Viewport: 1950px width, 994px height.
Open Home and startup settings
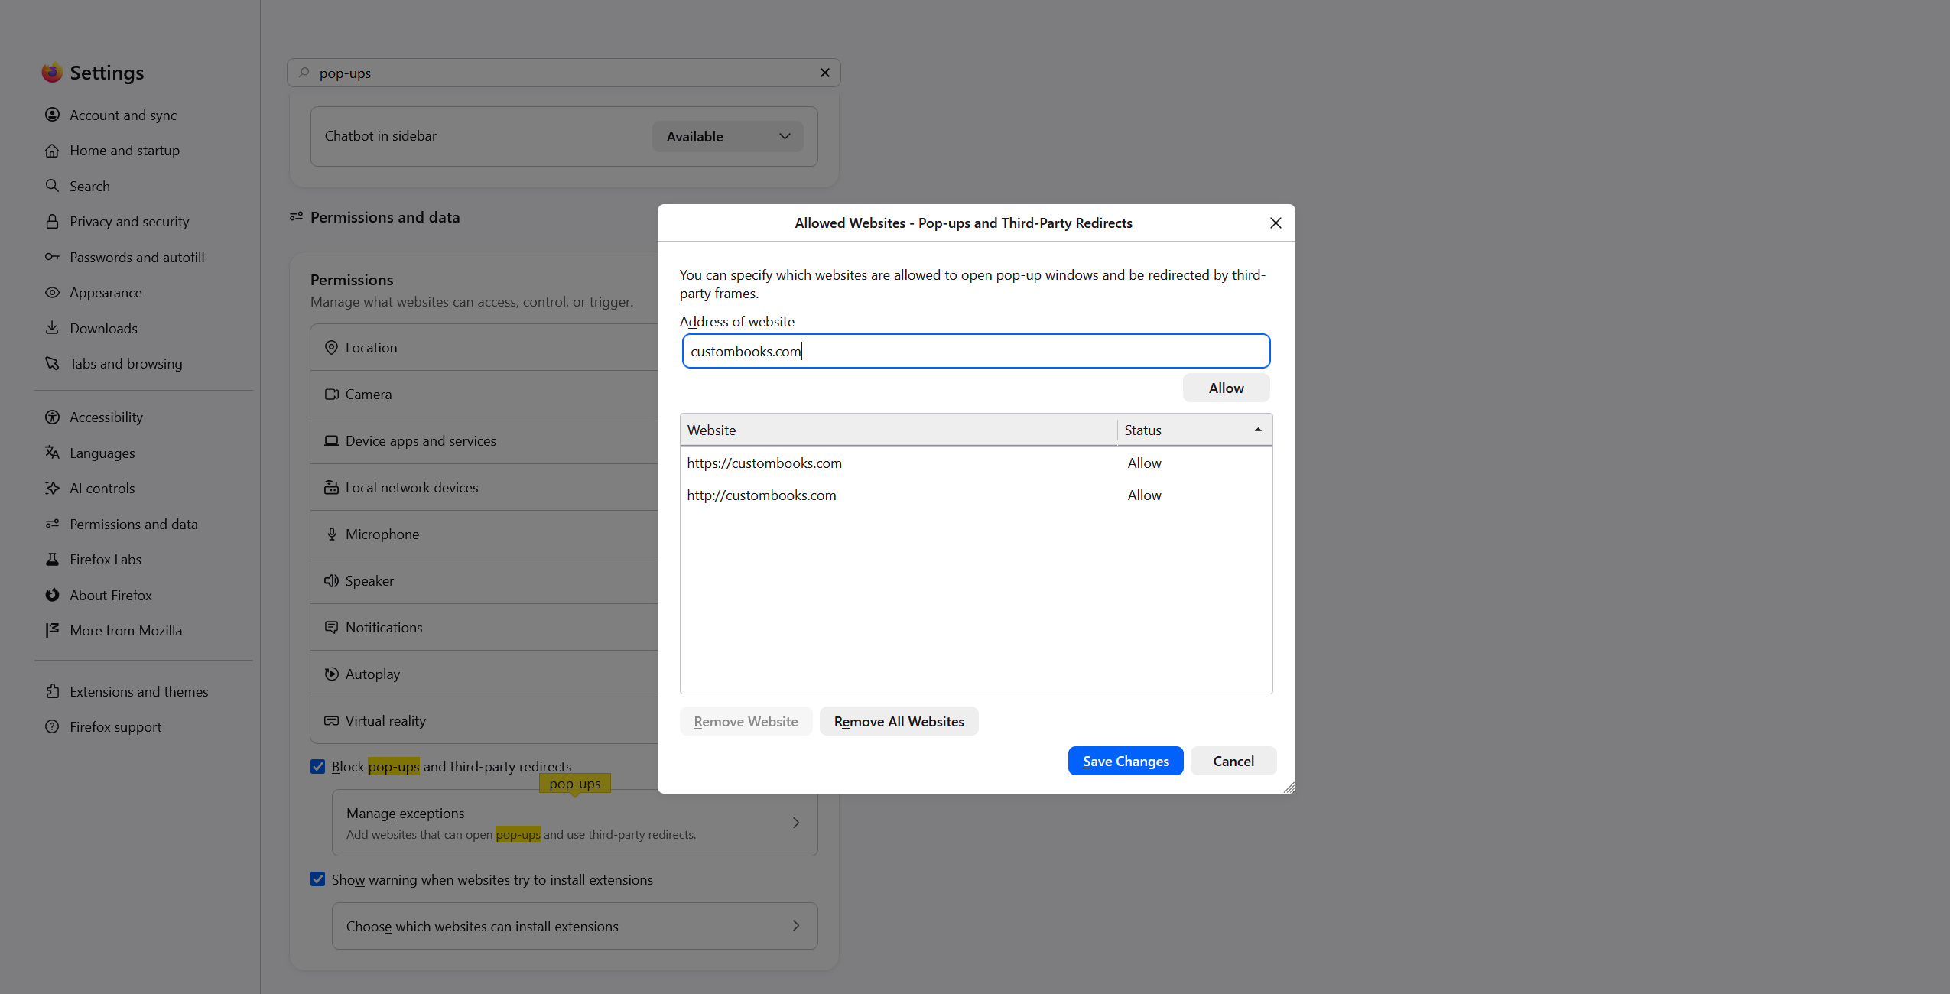click(125, 151)
